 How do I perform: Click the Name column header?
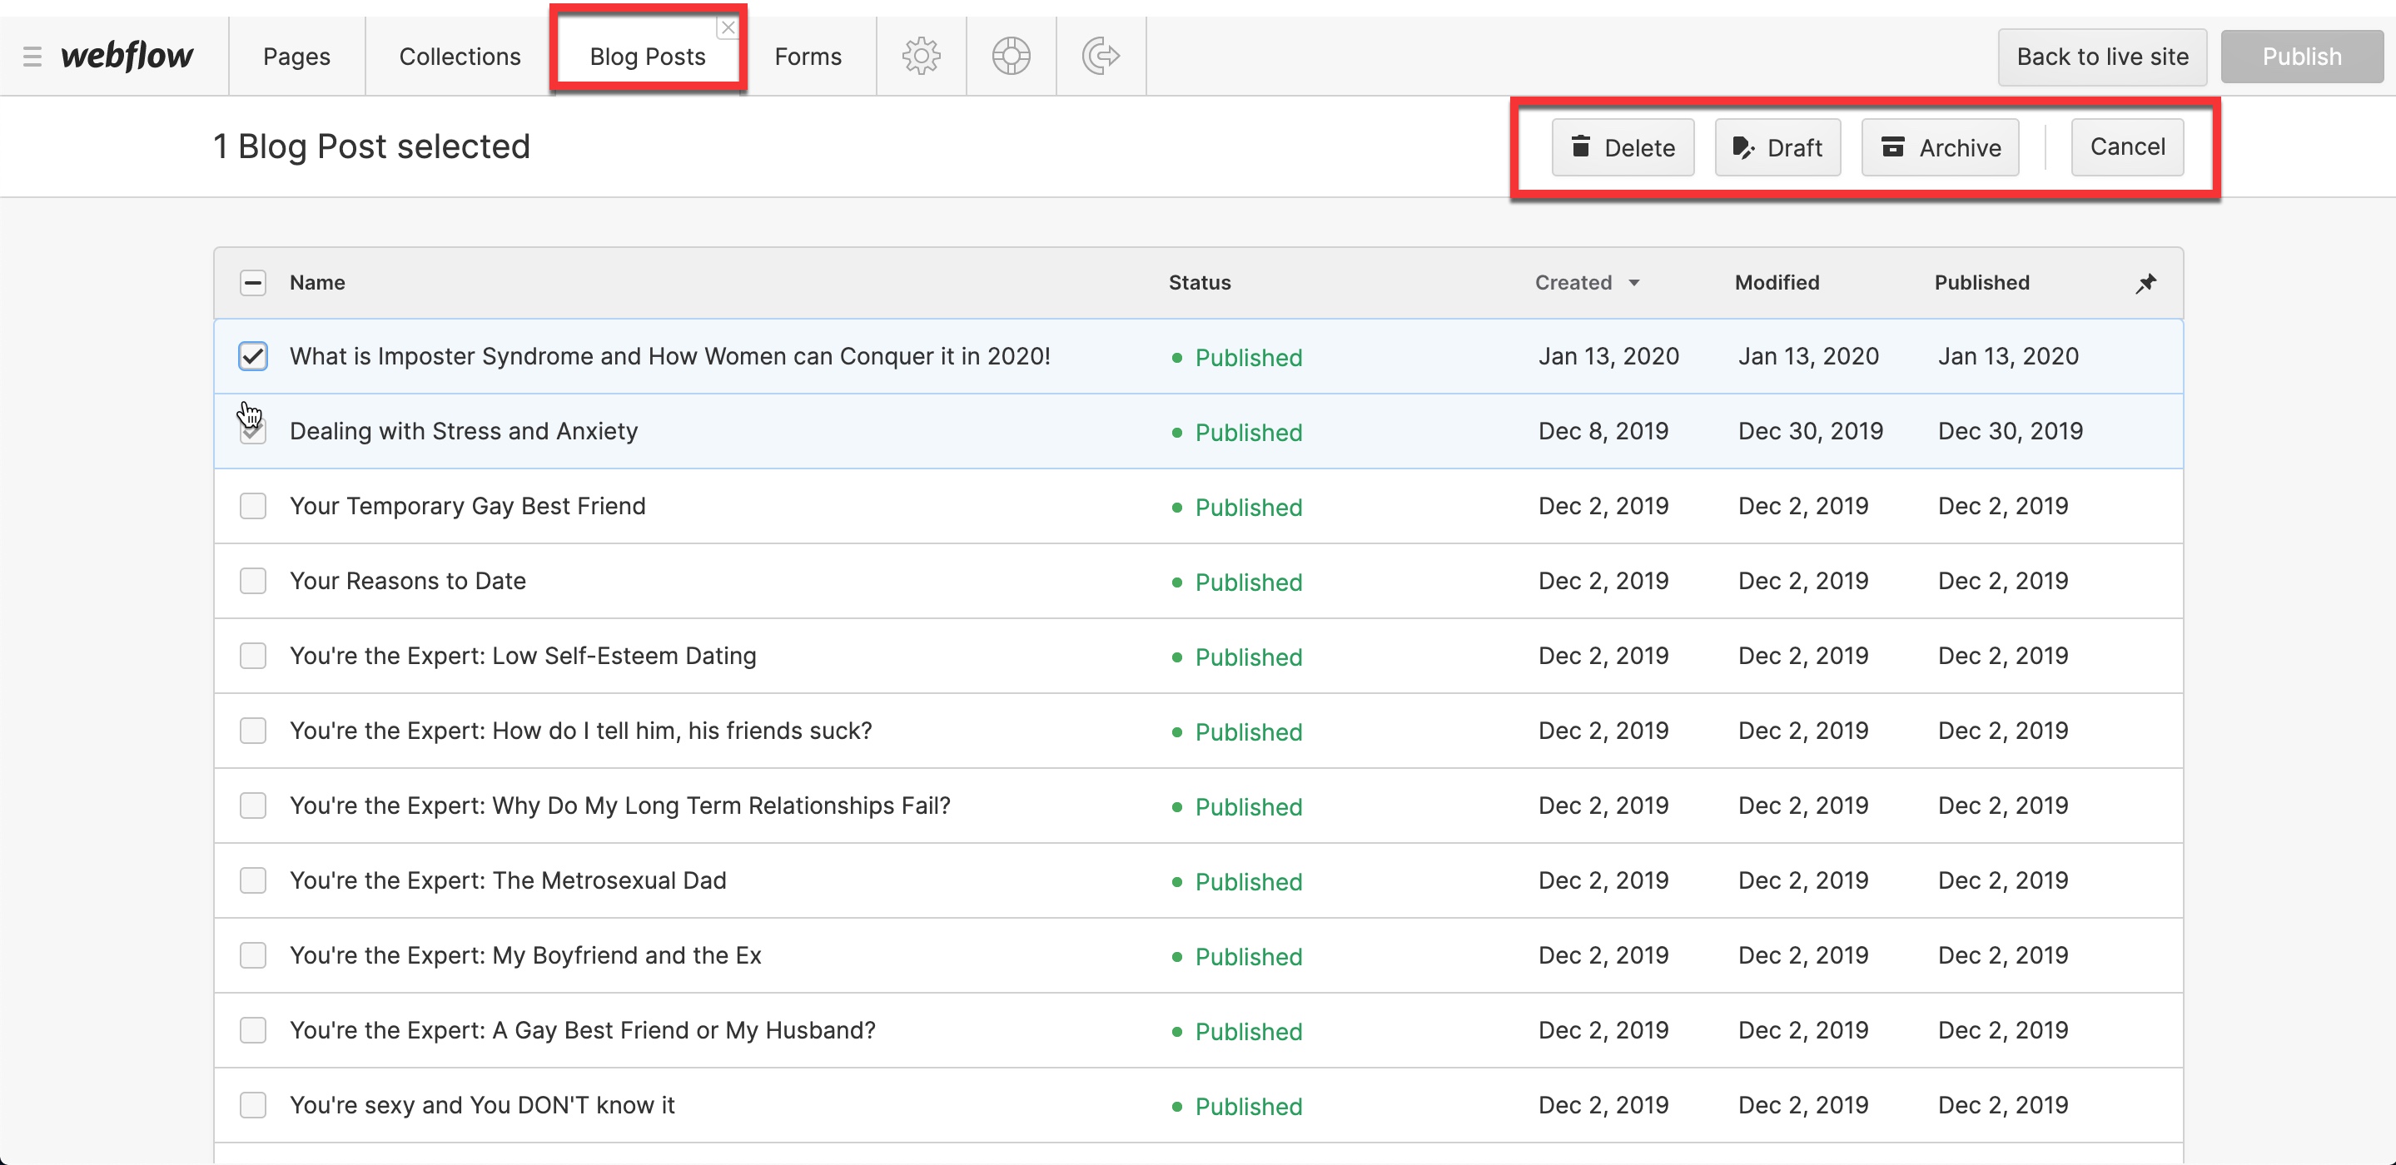click(317, 283)
